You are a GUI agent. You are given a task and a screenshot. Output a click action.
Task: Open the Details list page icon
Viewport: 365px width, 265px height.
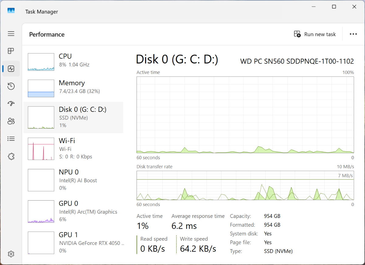[x=11, y=139]
